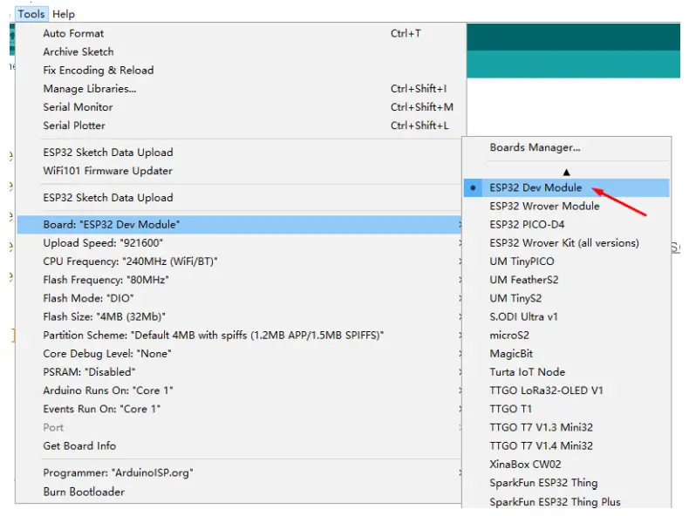The width and height of the screenshot is (689, 516).
Task: Open Boards Manager
Action: click(x=535, y=147)
